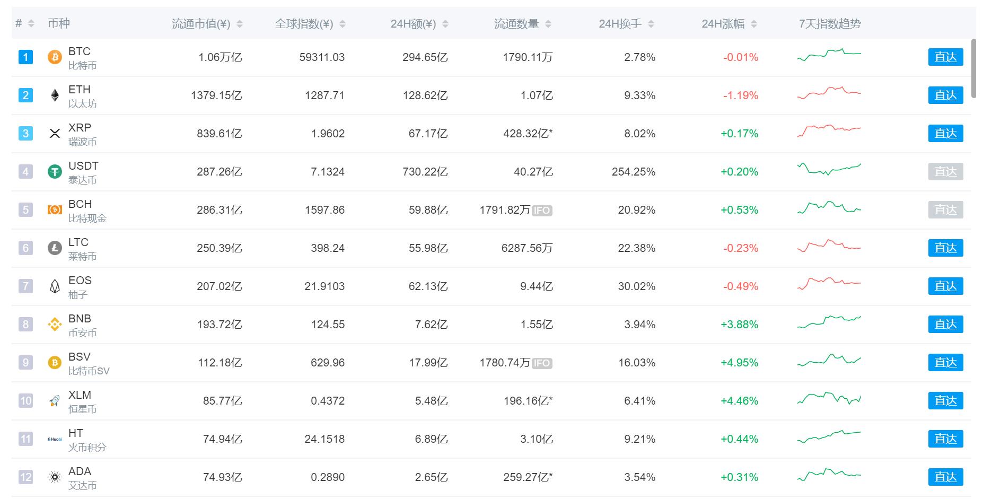The image size is (983, 499).
Task: Click the IFO badge in BSV row
Action: click(542, 363)
